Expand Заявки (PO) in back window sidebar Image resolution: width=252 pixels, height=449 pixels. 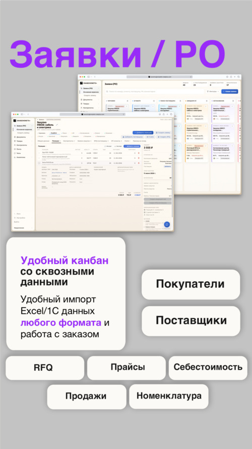click(98, 88)
